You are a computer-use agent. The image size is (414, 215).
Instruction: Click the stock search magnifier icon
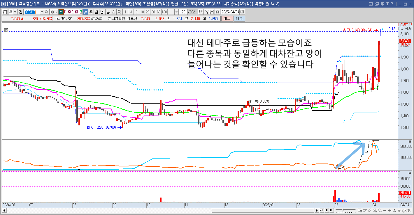coord(46,12)
